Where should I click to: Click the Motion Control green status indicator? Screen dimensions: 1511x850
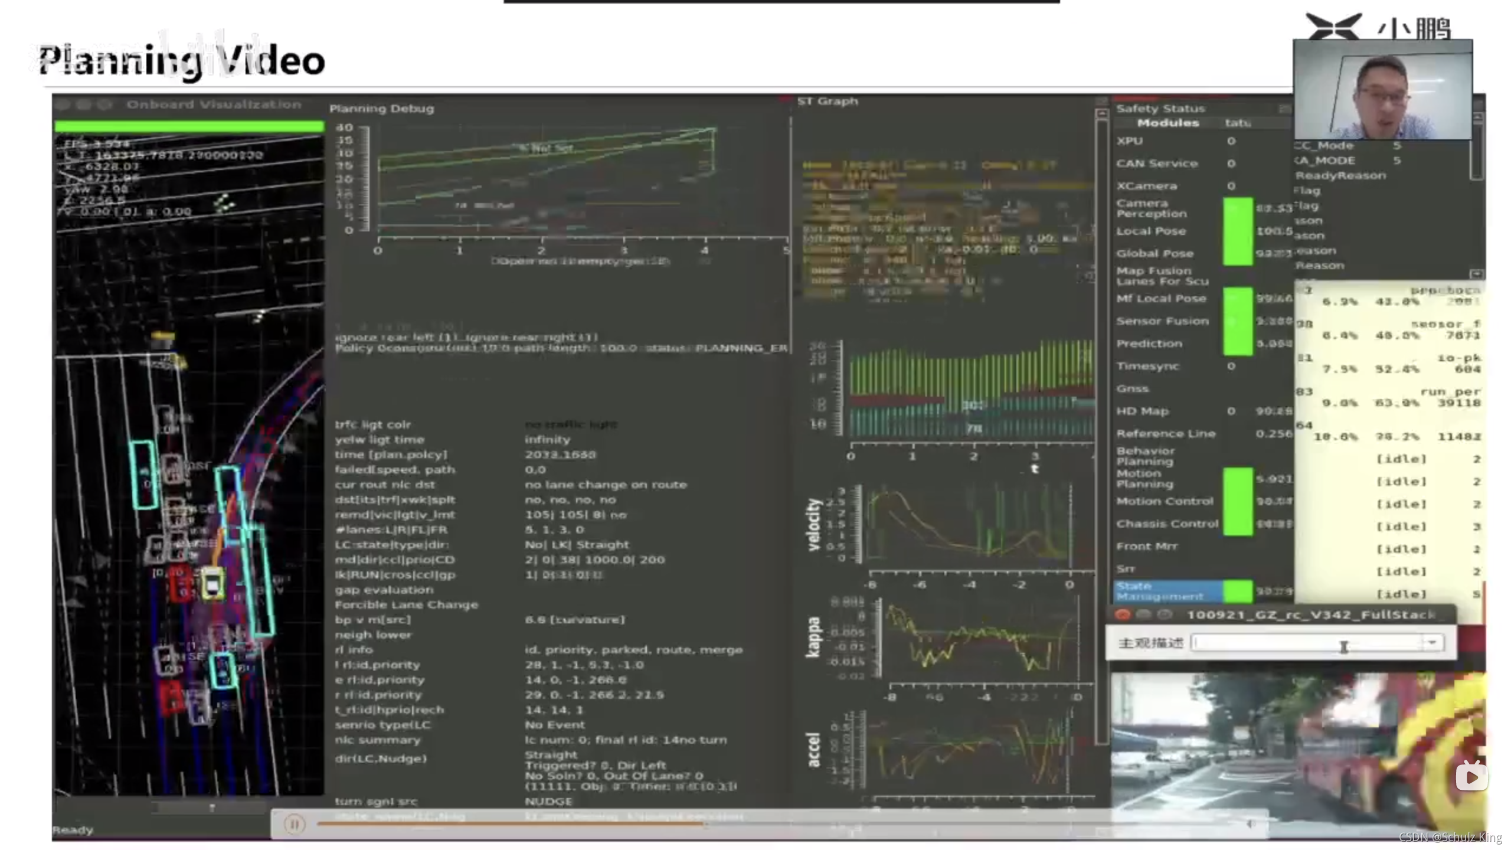coord(1238,501)
